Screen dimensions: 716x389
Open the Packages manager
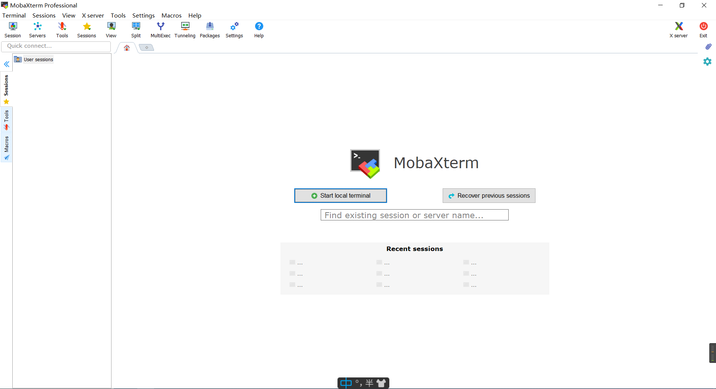coord(210,29)
